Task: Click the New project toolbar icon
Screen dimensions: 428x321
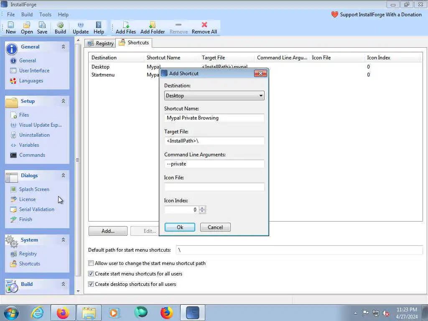Action: (10, 28)
